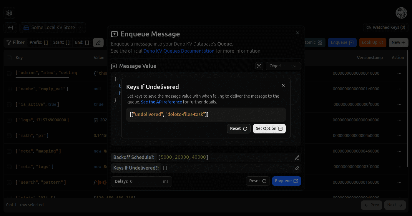Screen dimensions: 412x216
Task: Click the format icon beside Object dropdown
Action: pyautogui.click(x=259, y=66)
